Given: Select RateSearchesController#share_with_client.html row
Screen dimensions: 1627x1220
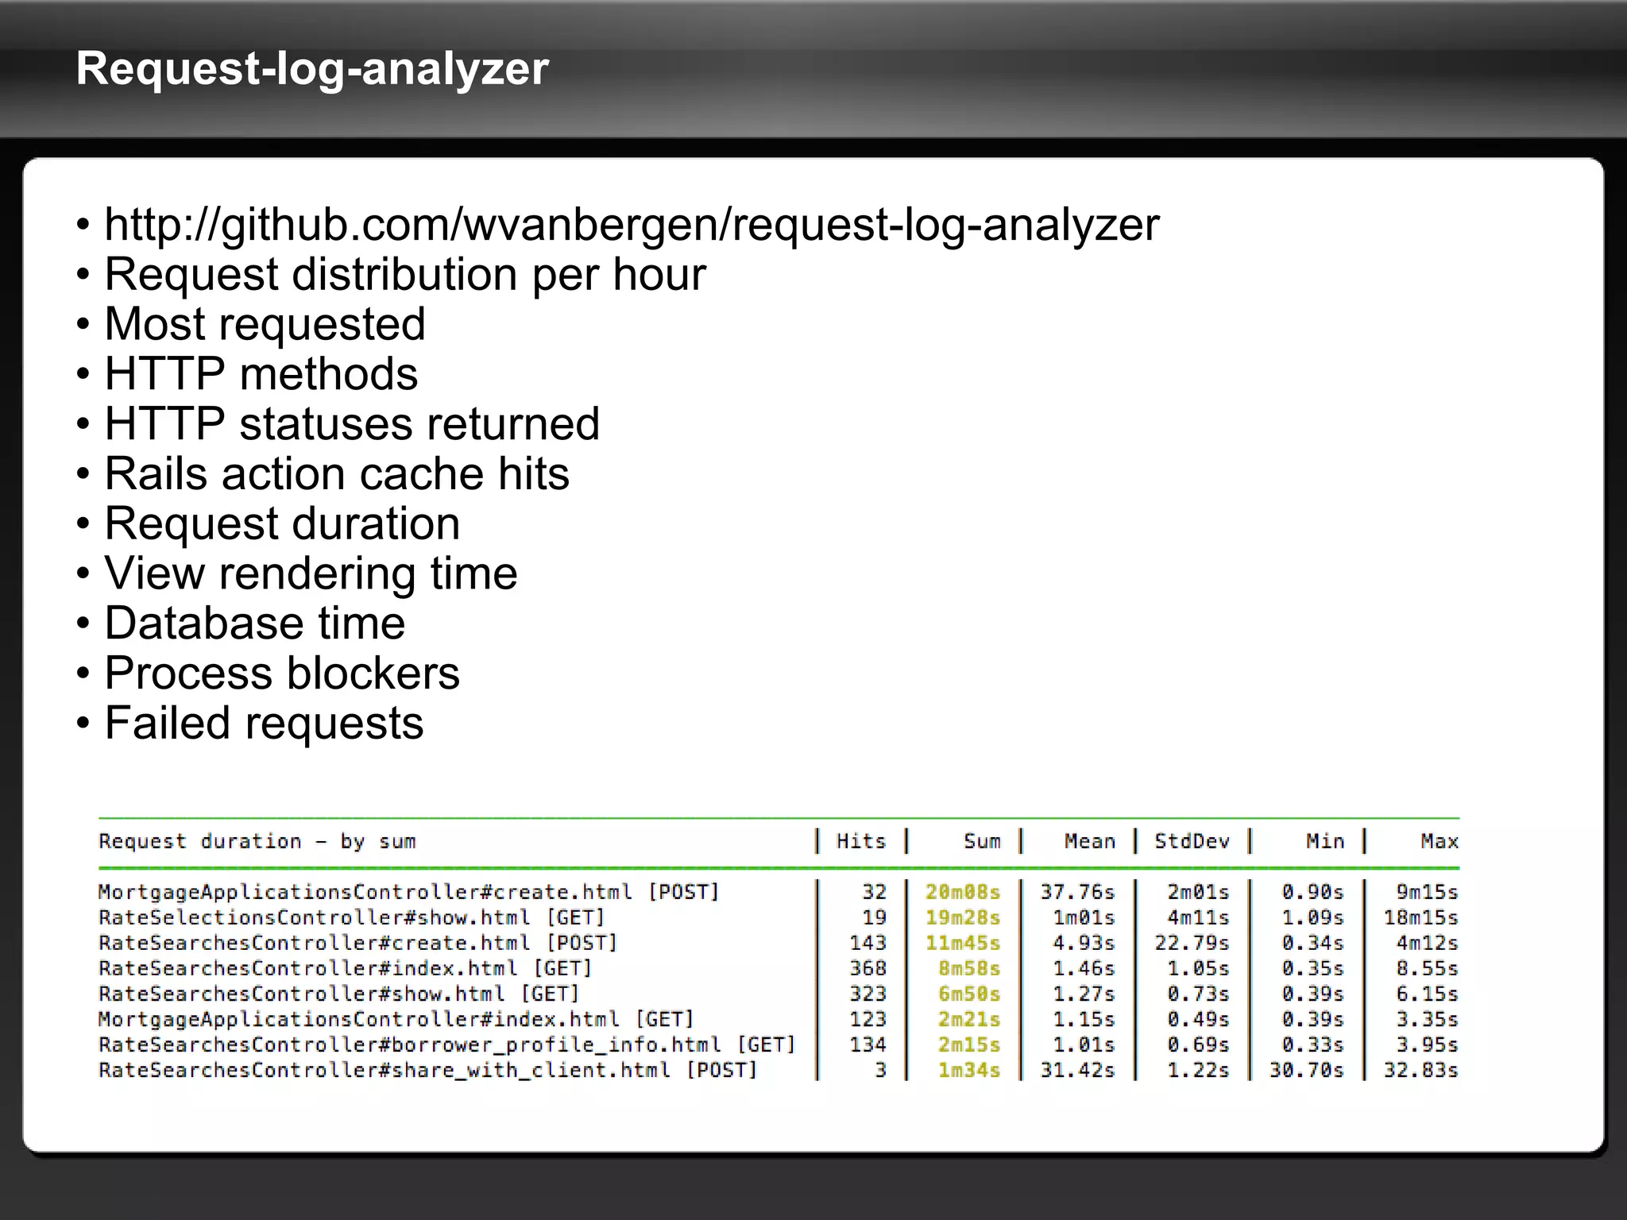Looking at the screenshot, I should coord(779,1070).
